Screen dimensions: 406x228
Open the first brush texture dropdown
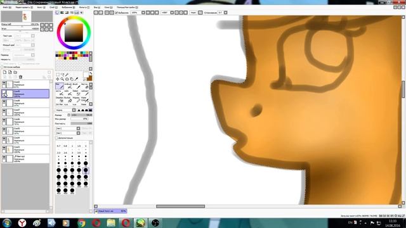[78, 129]
